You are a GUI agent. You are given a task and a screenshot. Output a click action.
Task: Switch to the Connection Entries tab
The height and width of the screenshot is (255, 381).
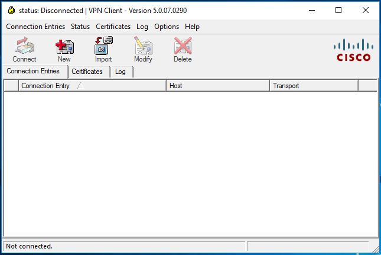click(35, 71)
